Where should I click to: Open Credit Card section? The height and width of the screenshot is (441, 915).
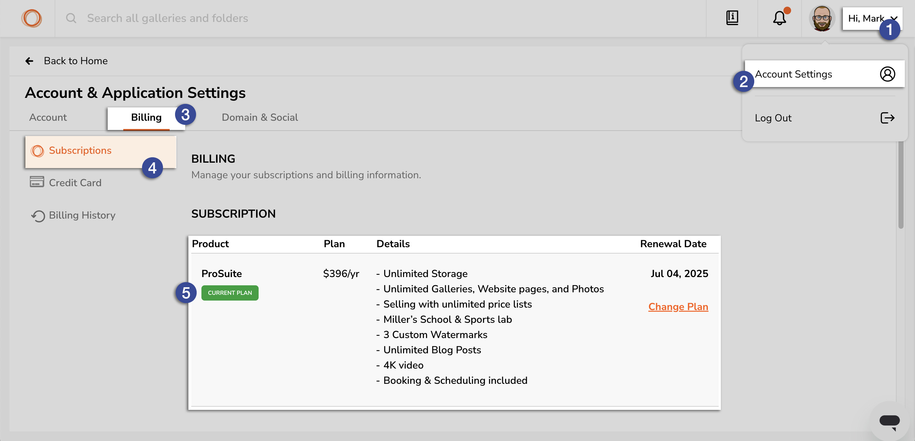[x=100, y=183]
